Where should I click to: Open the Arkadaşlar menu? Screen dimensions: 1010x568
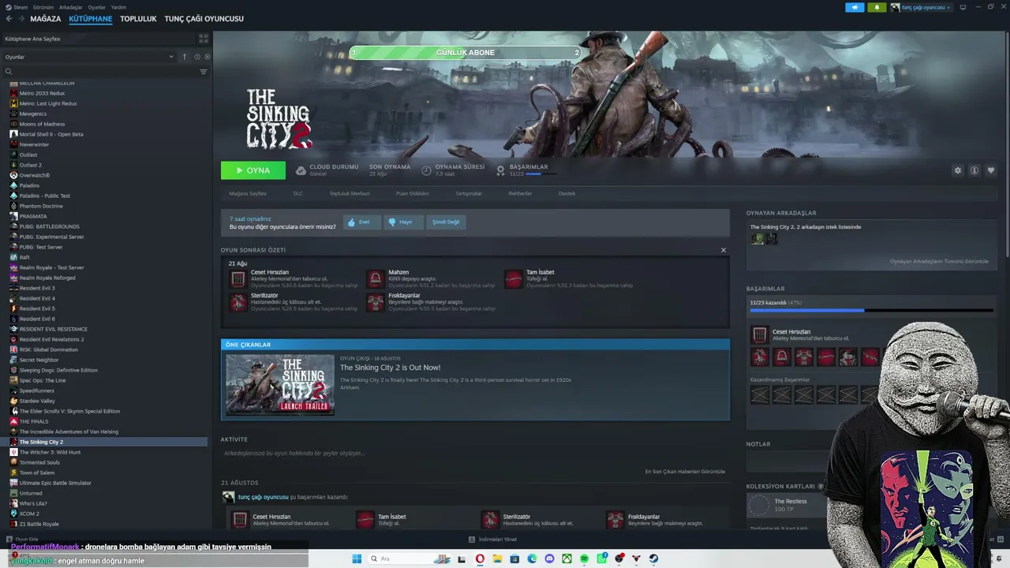(71, 7)
